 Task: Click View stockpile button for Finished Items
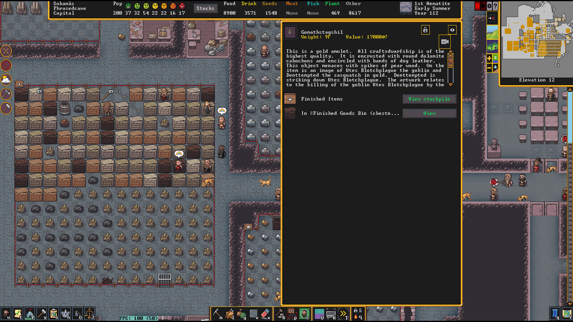coord(429,99)
